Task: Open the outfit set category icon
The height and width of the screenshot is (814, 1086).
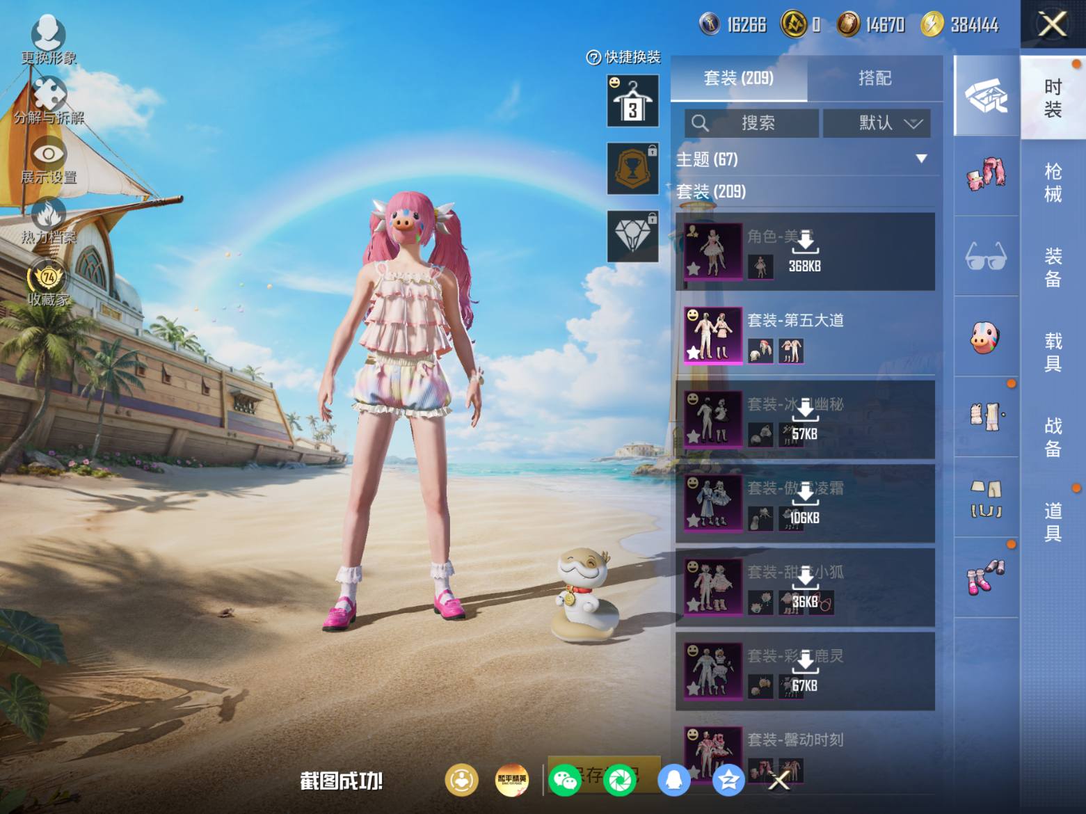Action: coord(986,96)
